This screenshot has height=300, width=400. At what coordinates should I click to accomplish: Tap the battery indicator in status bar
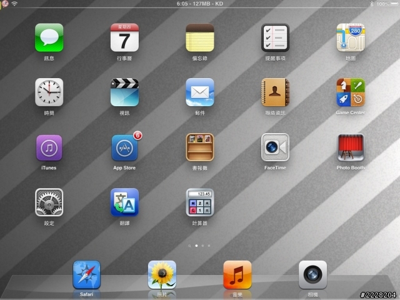click(x=394, y=4)
